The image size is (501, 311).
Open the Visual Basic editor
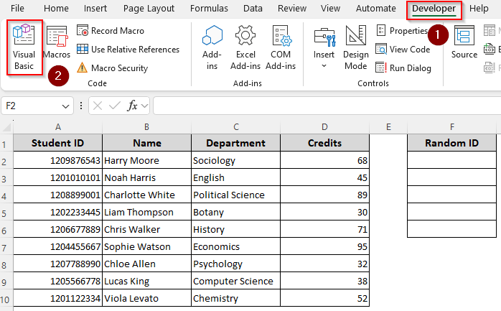pos(24,47)
